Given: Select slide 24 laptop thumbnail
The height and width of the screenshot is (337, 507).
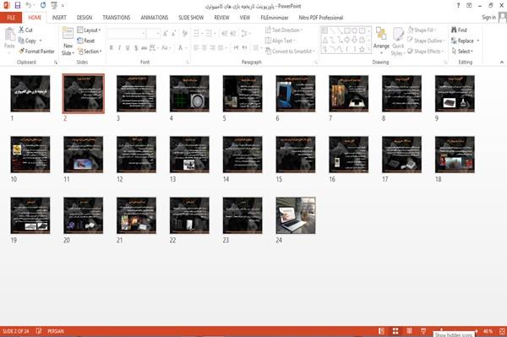Looking at the screenshot, I should point(296,215).
